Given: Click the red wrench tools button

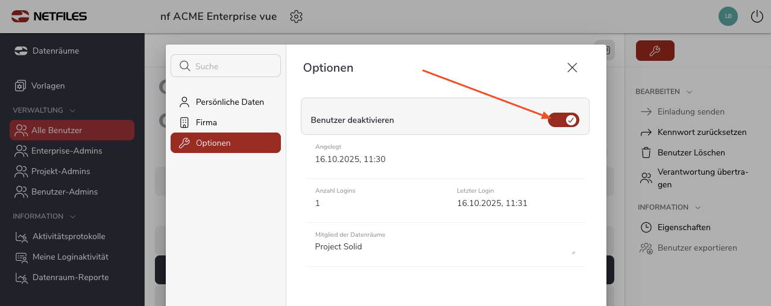Looking at the screenshot, I should tap(655, 51).
